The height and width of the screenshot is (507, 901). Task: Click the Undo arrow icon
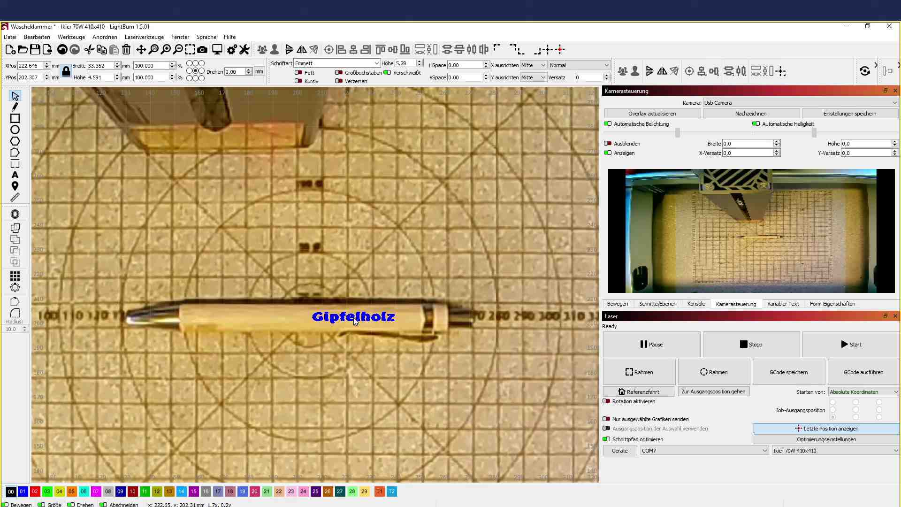point(62,50)
